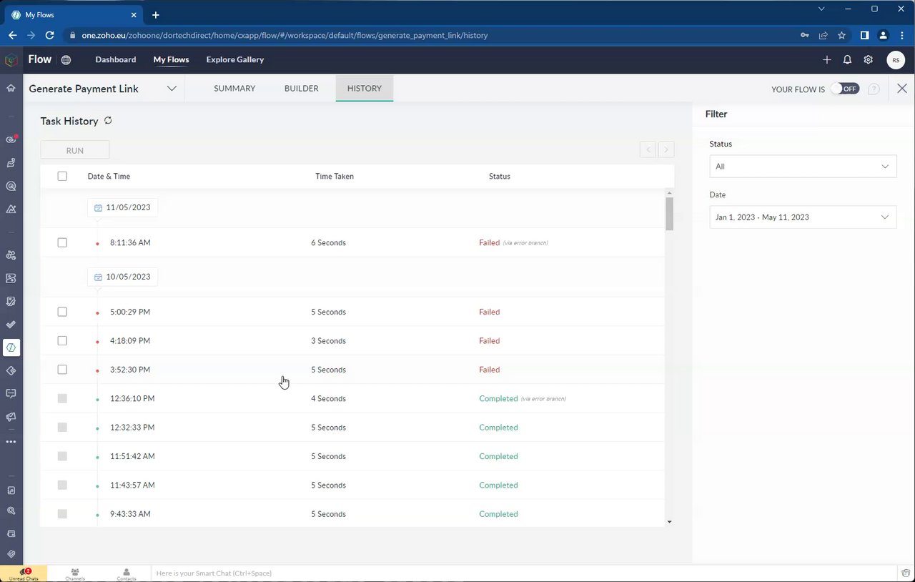This screenshot has width=915, height=582.
Task: Open the @ icon in left sidebar
Action: tap(11, 186)
